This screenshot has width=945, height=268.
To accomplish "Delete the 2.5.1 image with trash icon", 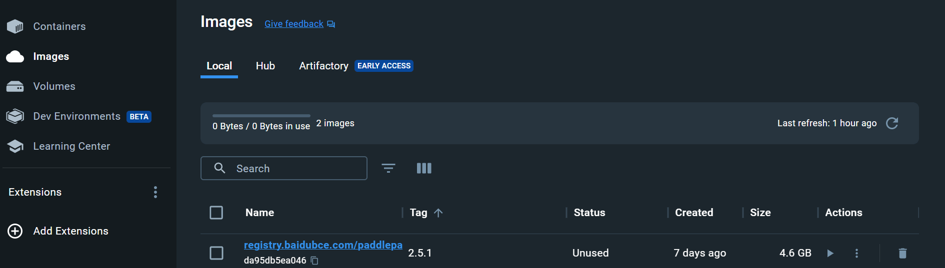I will (x=902, y=253).
